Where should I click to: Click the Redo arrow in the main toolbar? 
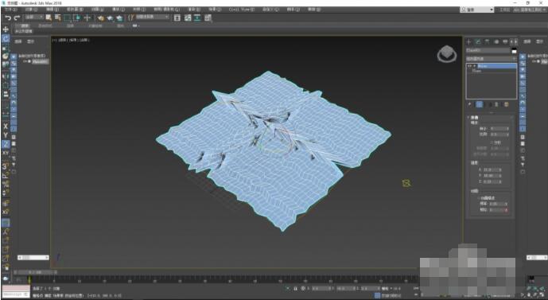point(17,18)
